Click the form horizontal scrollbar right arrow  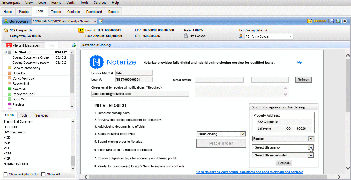tap(339, 177)
